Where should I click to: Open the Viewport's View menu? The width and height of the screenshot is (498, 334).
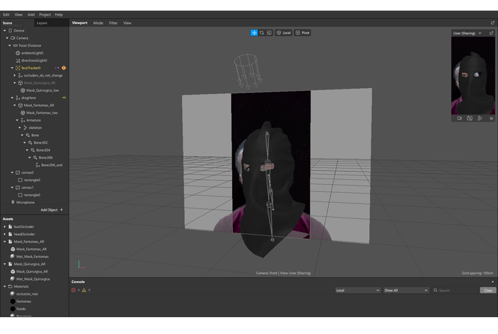pyautogui.click(x=128, y=23)
